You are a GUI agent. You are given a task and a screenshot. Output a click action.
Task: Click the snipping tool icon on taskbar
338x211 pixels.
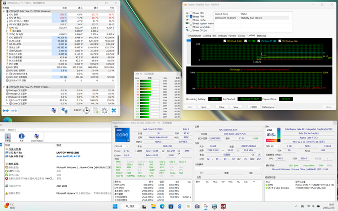206,206
